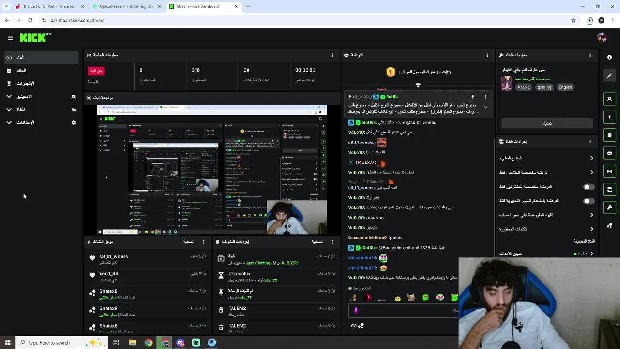620x349 pixels.
Task: Toggle the lightning activity widget in right toolbar
Action: 609,117
